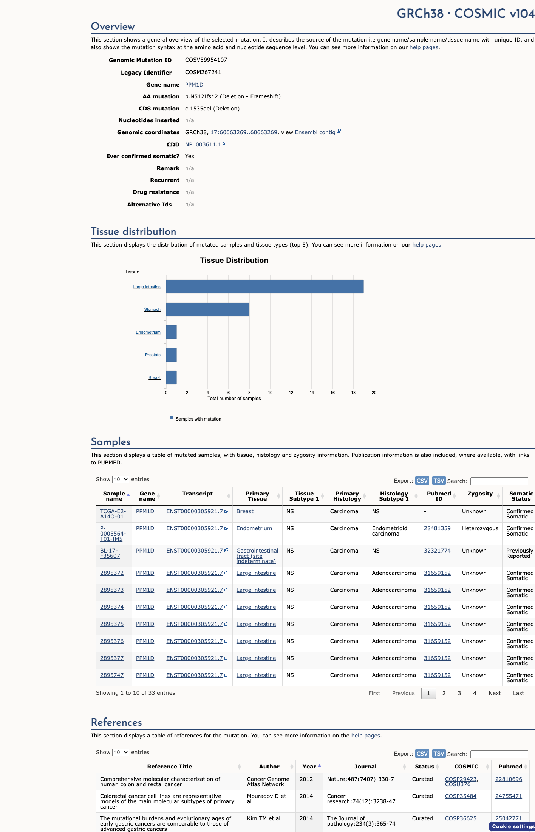
Task: Sort references by COSMIC column arrows
Action: pyautogui.click(x=487, y=767)
